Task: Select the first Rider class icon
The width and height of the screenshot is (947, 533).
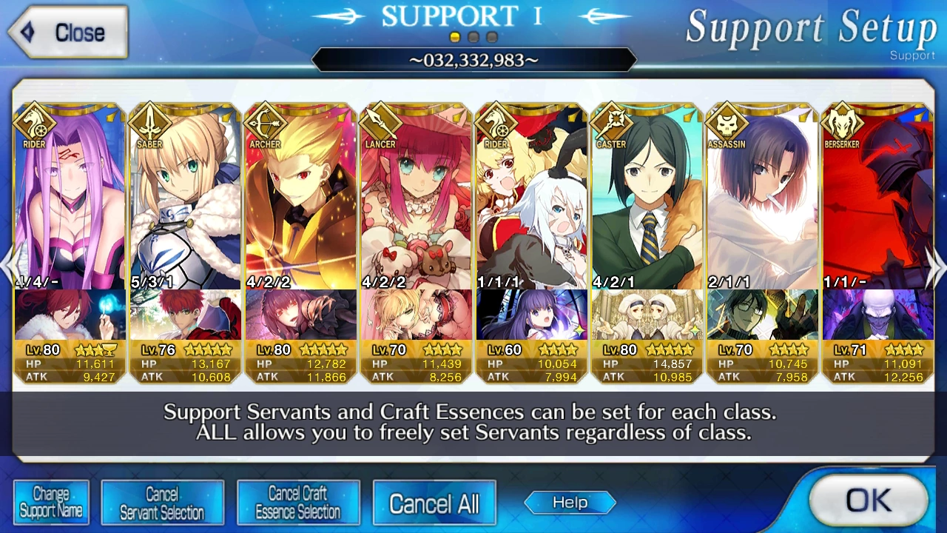Action: click(x=34, y=122)
